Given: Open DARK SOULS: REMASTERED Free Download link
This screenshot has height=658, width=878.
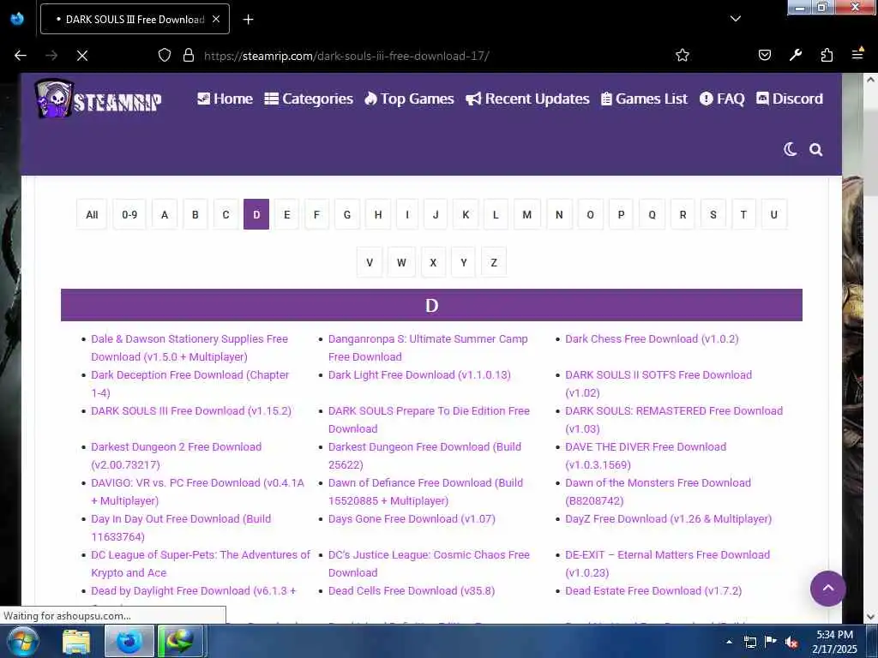Looking at the screenshot, I should pyautogui.click(x=674, y=420).
